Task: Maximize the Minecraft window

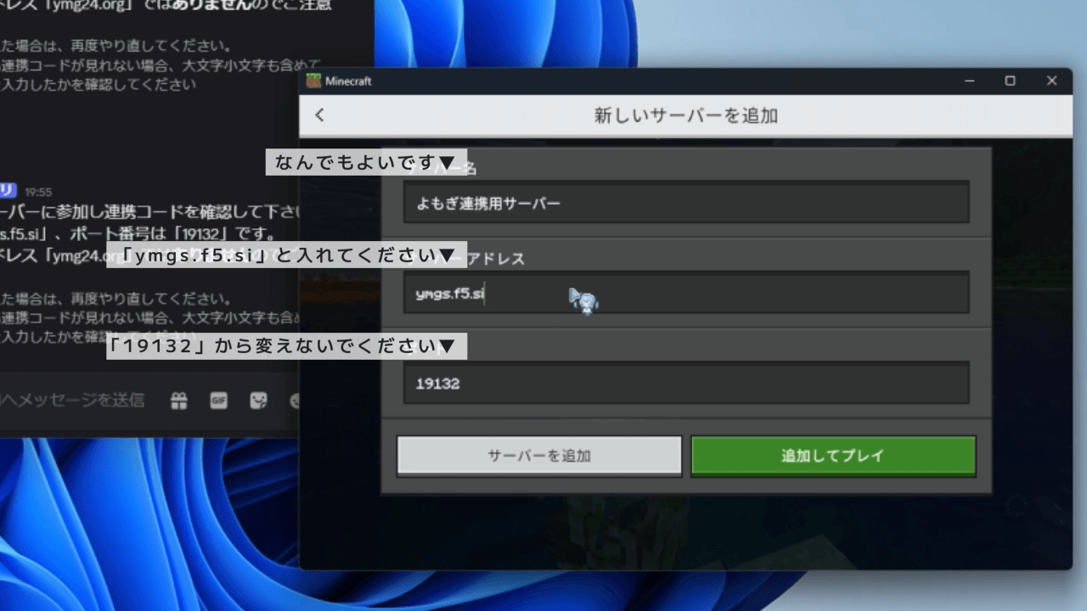Action: (1010, 81)
